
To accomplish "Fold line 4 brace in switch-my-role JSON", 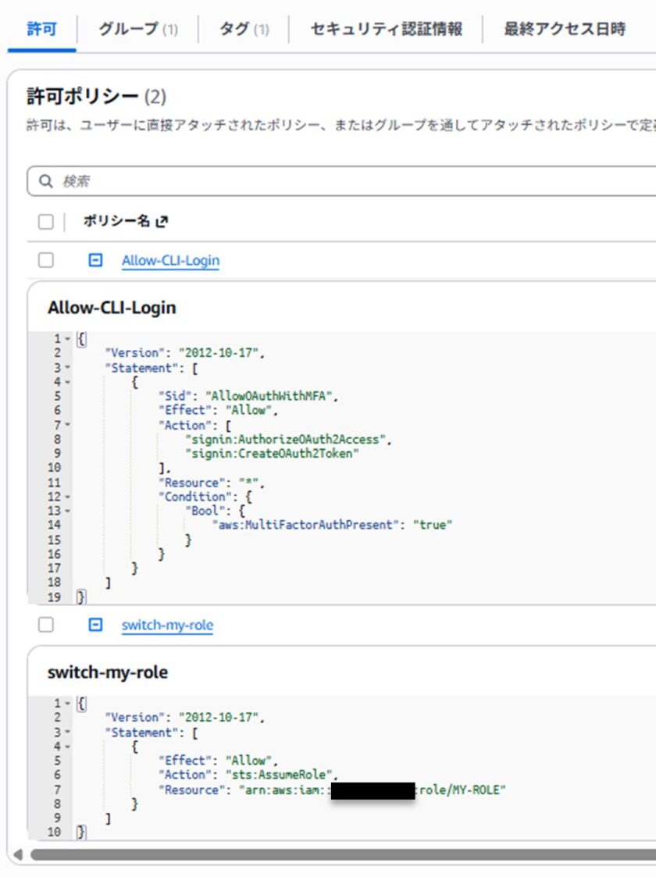I will point(68,746).
